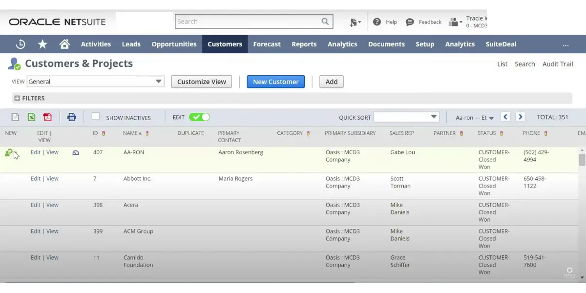Image resolution: width=586 pixels, height=293 pixels.
Task: Check the Show Inactives checkbox
Action: pyautogui.click(x=96, y=116)
